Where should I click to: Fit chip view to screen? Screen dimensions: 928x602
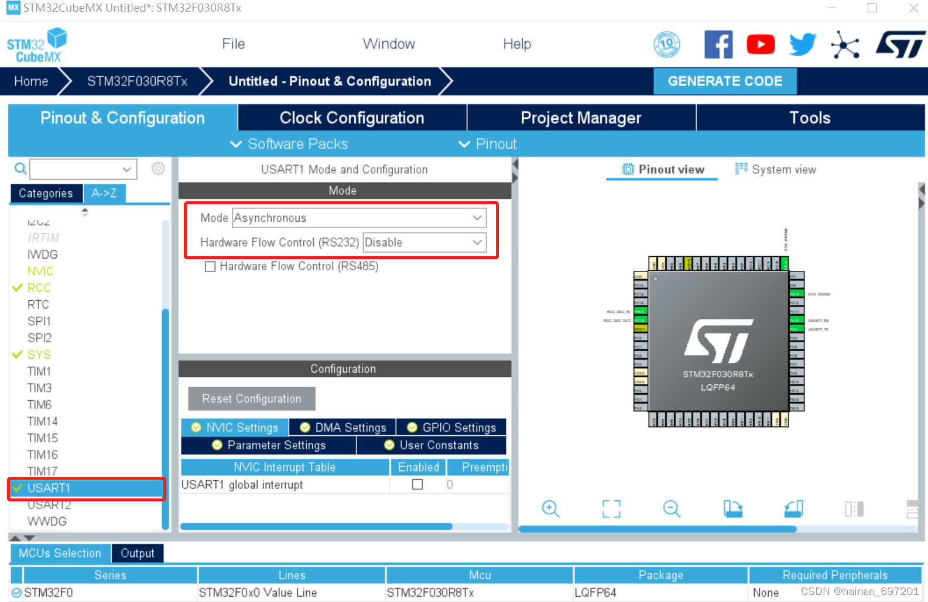tap(611, 508)
